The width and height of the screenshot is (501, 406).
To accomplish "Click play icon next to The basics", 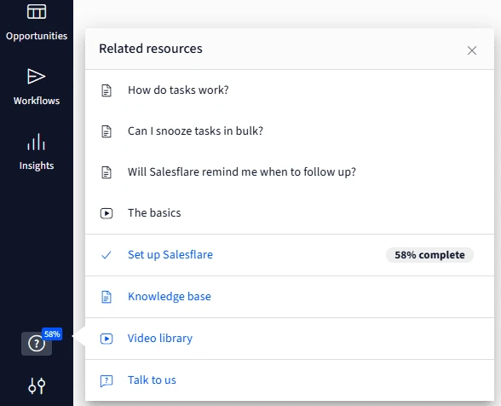I will click(x=107, y=213).
